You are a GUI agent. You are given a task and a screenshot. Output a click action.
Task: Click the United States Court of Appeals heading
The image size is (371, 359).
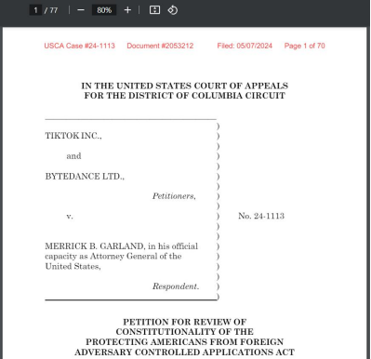185,90
